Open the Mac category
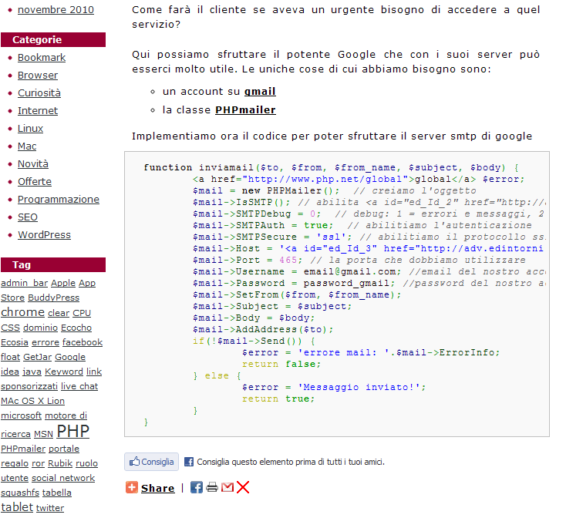 point(27,146)
